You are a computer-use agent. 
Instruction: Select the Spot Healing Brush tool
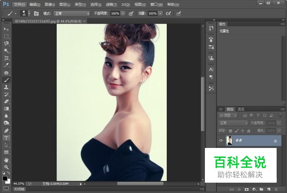6,73
